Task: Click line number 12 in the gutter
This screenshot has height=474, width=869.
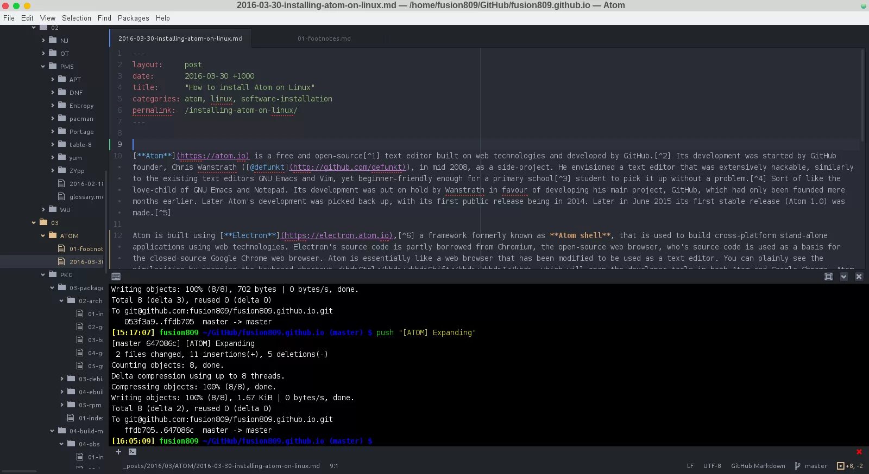Action: 118,235
